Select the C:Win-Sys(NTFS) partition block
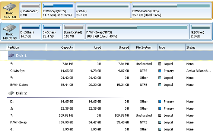The image size is (213, 136). (x=58, y=10)
